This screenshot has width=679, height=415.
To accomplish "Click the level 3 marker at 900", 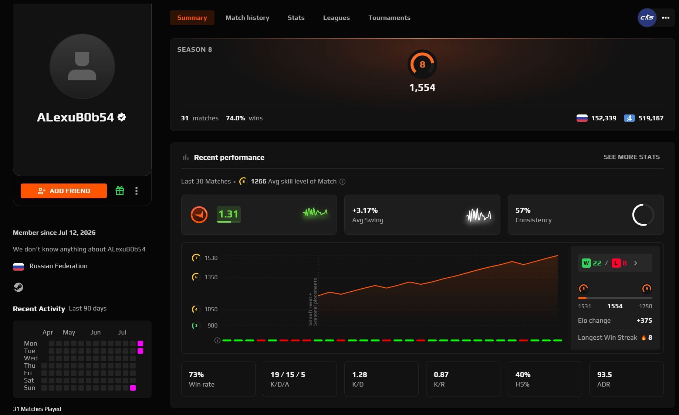I will [196, 325].
